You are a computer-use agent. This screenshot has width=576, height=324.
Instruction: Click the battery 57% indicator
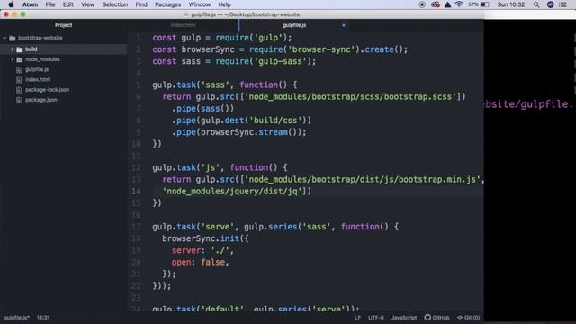pyautogui.click(x=479, y=4)
